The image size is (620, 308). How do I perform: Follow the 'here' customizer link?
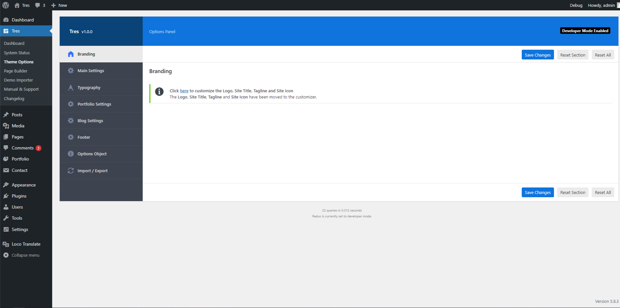coord(184,91)
